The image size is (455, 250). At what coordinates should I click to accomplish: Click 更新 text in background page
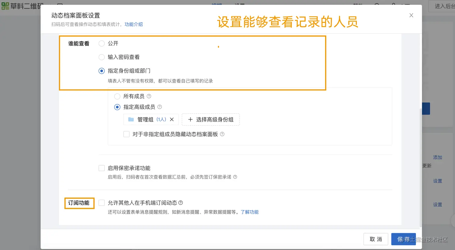[x=427, y=166]
